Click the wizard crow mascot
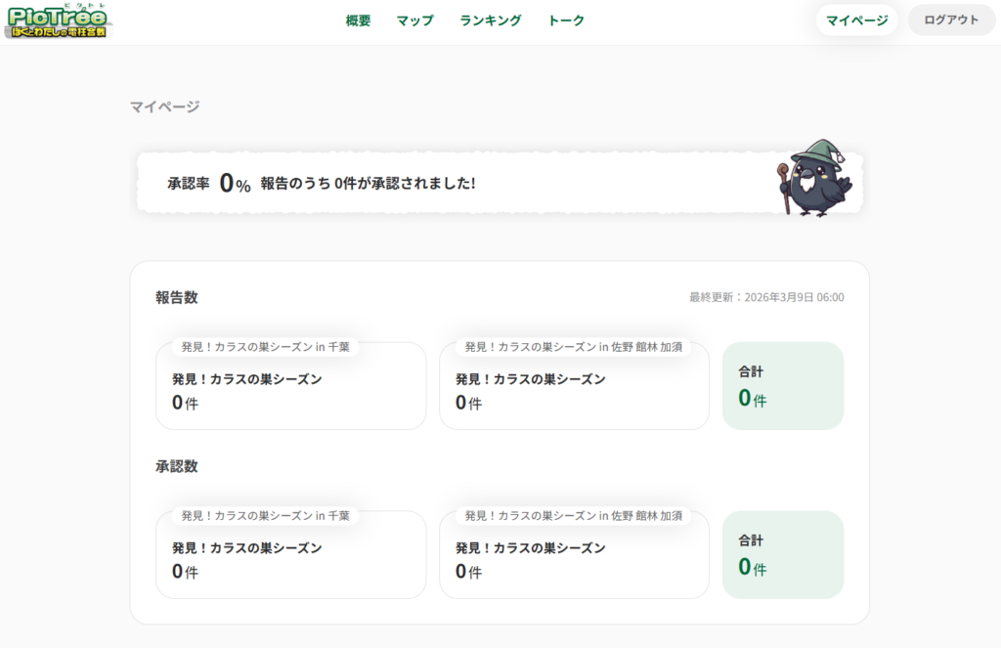This screenshot has width=1001, height=648. tap(814, 179)
